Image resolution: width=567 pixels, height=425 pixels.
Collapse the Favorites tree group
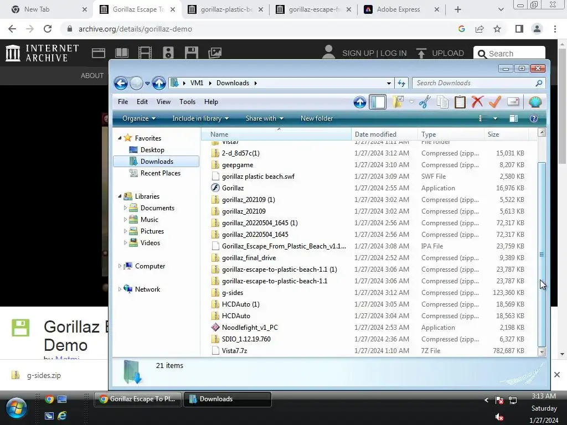click(x=120, y=138)
